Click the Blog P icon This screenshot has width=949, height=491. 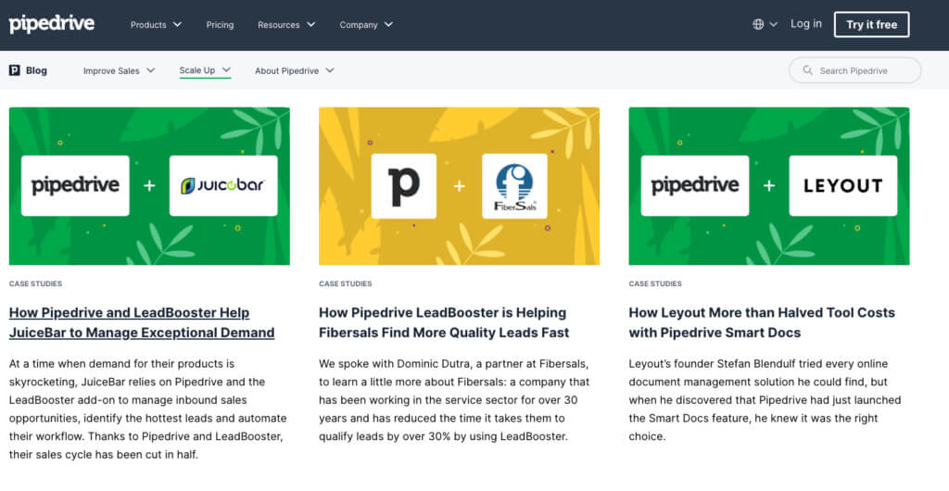coord(15,70)
